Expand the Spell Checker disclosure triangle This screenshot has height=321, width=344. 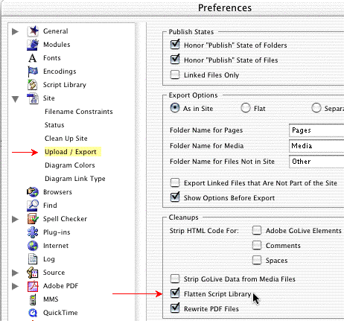(16, 219)
